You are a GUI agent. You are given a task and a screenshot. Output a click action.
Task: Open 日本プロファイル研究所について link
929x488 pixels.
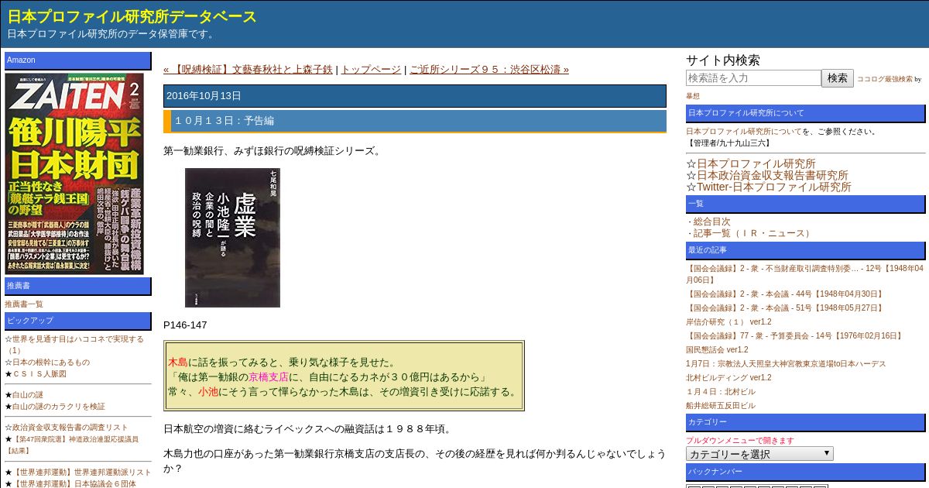pyautogui.click(x=744, y=132)
